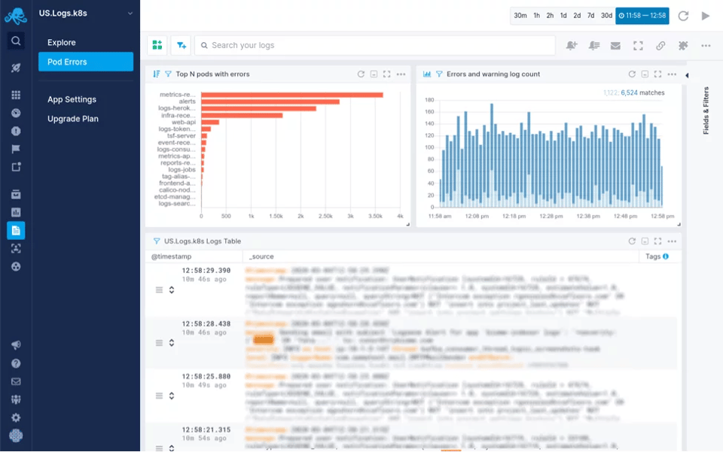Open more options on Top N pods panel
The width and height of the screenshot is (723, 452).
coord(401,74)
